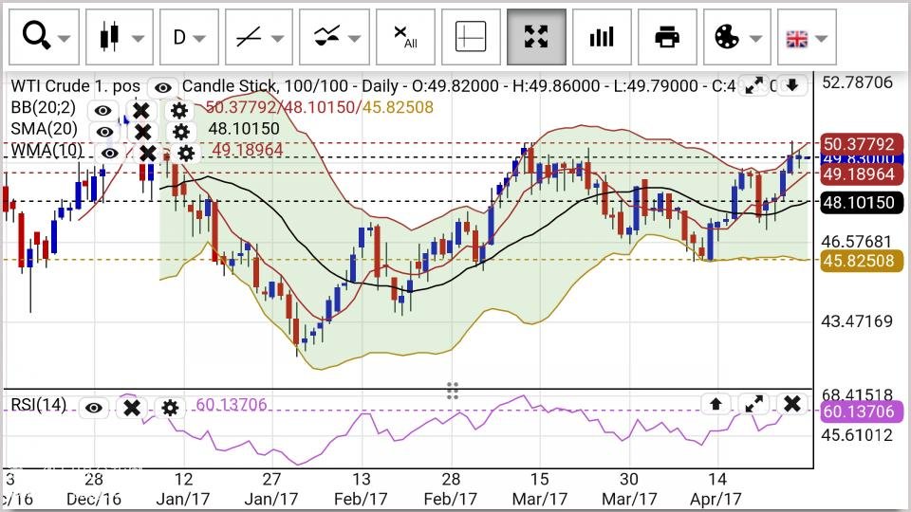Click the remove all drawings button

(405, 38)
